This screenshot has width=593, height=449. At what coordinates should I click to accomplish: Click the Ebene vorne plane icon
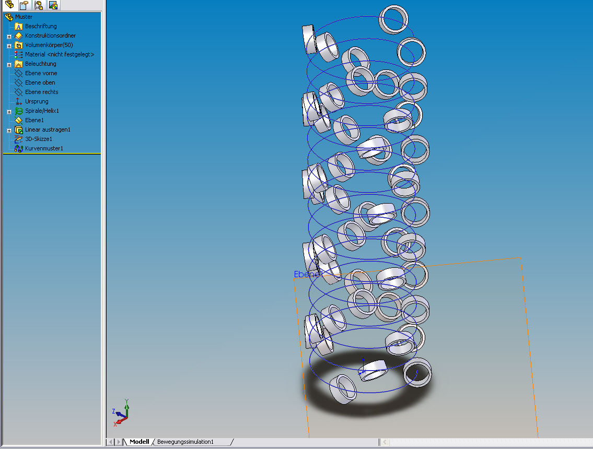pos(18,73)
